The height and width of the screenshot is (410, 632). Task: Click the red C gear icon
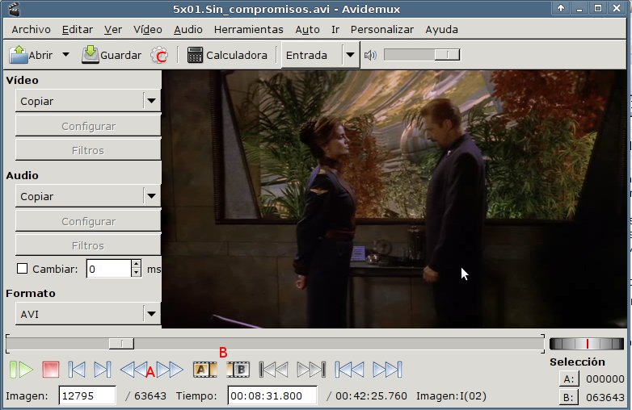[x=159, y=55]
